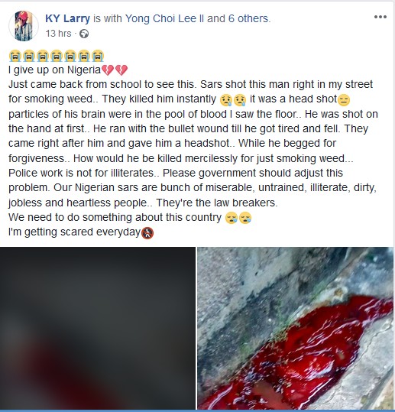This screenshot has height=412, width=395.
Task: Click the middle fourth crying-face emoji in the row
Action: pos(57,56)
